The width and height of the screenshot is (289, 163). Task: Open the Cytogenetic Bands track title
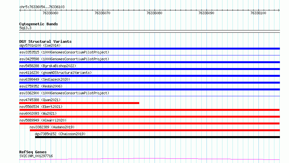click(39, 24)
